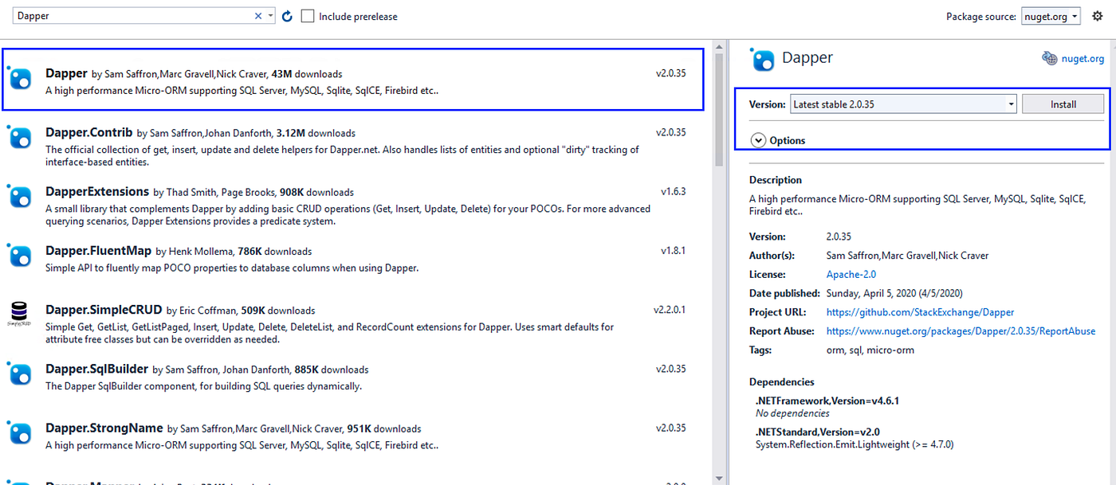This screenshot has height=485, width=1116.
Task: Select the Dapper.StrongName package title
Action: (104, 428)
